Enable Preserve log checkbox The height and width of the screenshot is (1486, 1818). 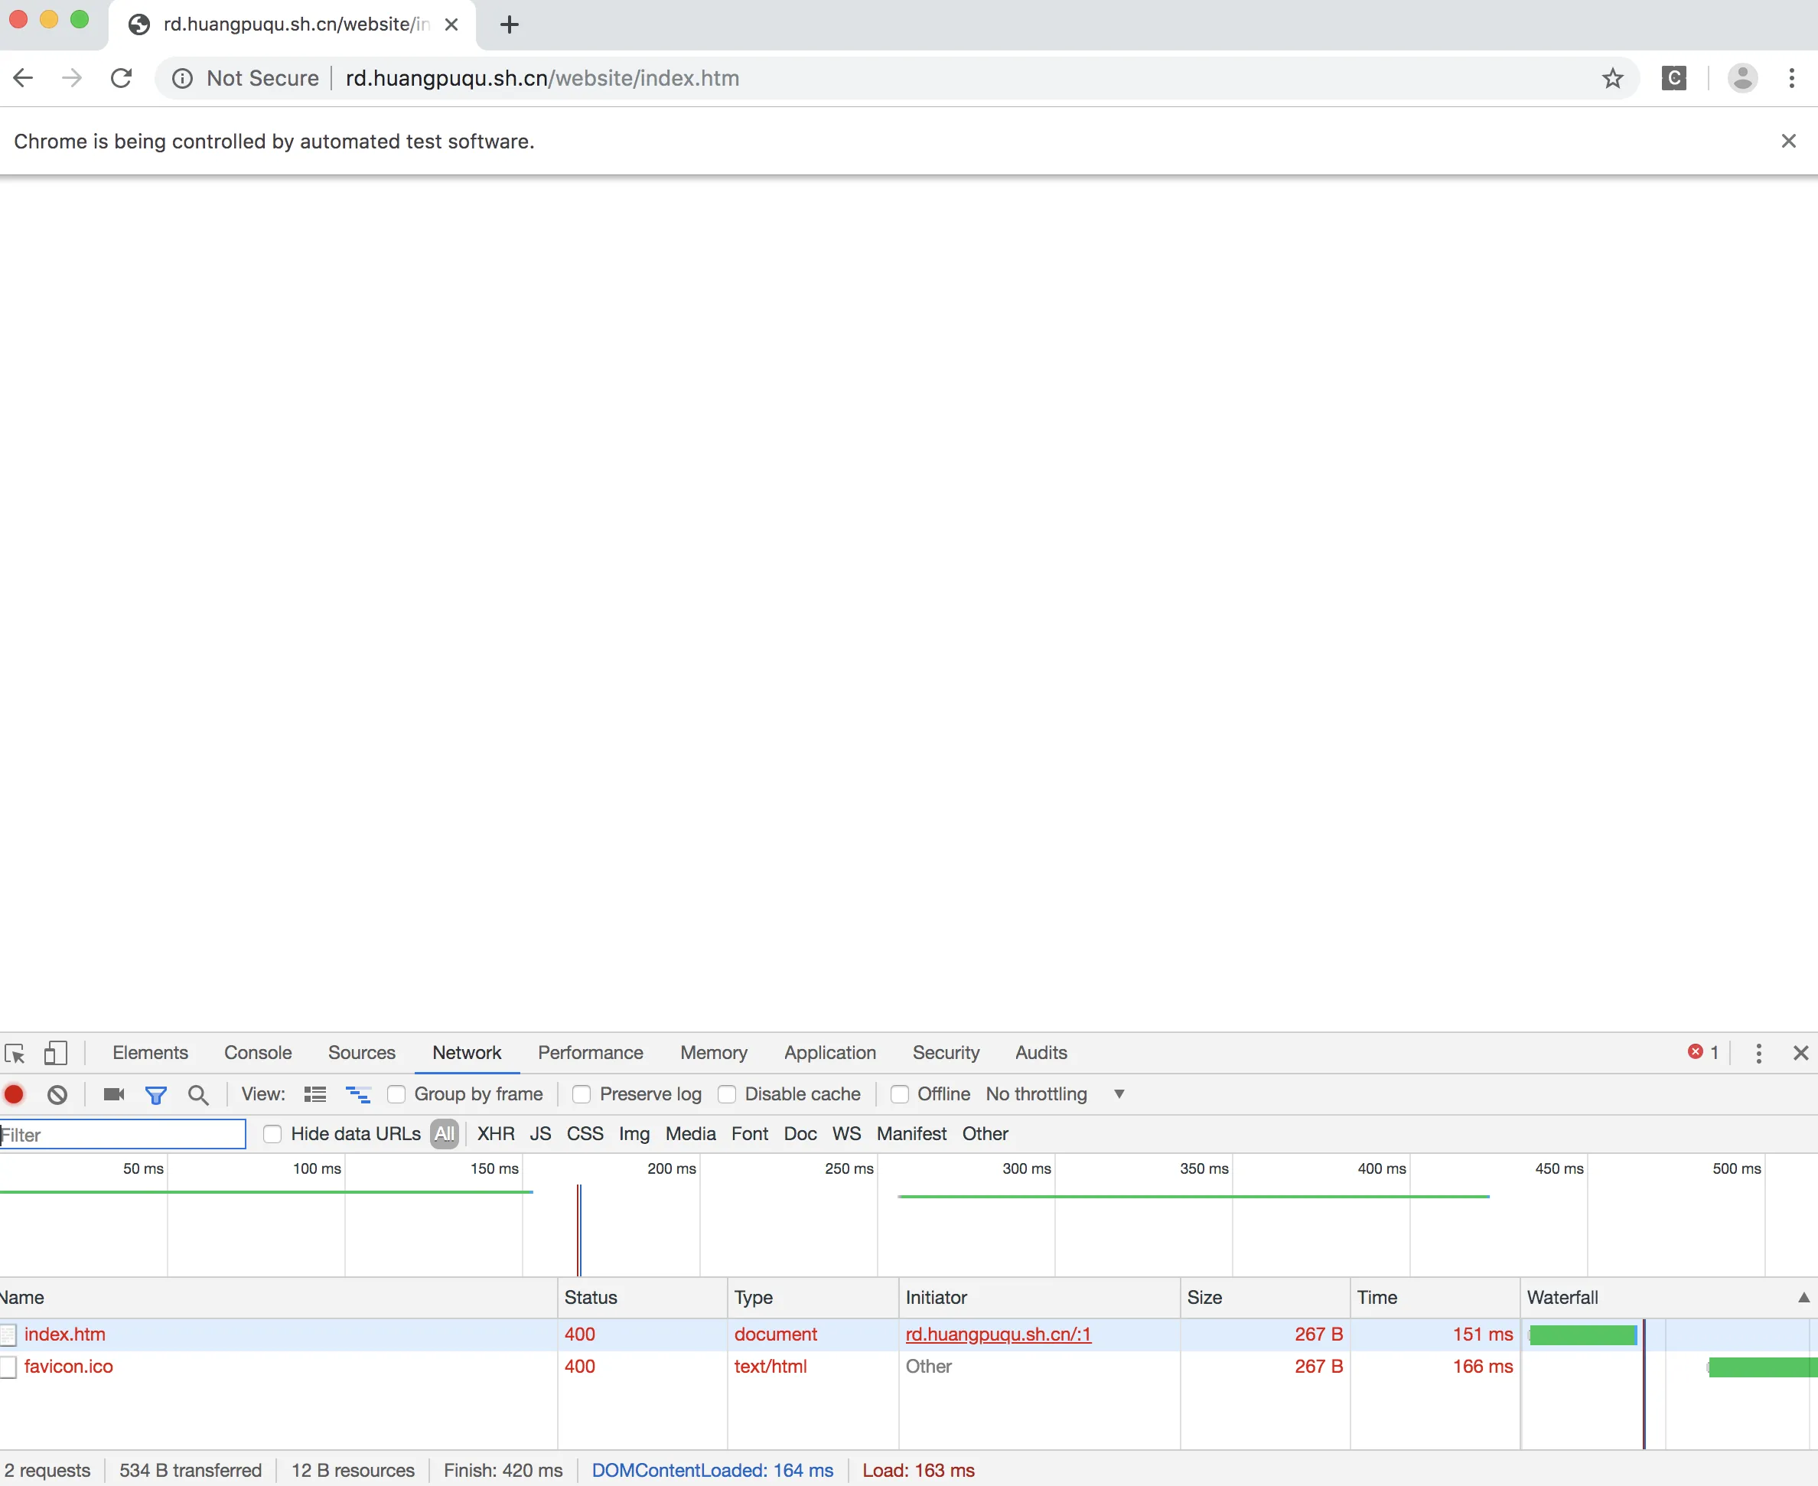tap(582, 1094)
